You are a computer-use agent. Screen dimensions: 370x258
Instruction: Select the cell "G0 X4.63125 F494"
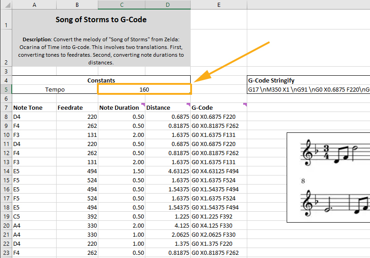219,171
